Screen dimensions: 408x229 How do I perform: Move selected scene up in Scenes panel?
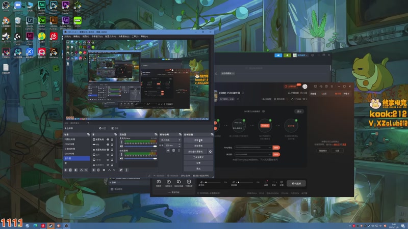coord(82,170)
